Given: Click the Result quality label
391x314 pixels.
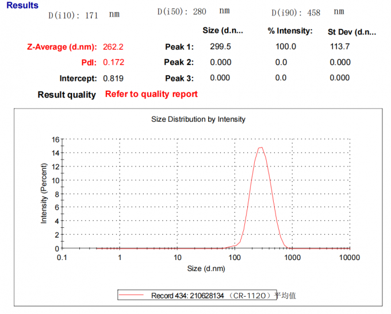Looking at the screenshot, I should pos(67,95).
